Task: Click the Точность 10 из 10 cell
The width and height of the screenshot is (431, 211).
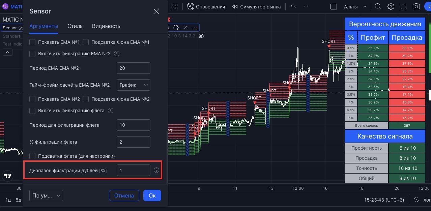Action: coord(407,168)
